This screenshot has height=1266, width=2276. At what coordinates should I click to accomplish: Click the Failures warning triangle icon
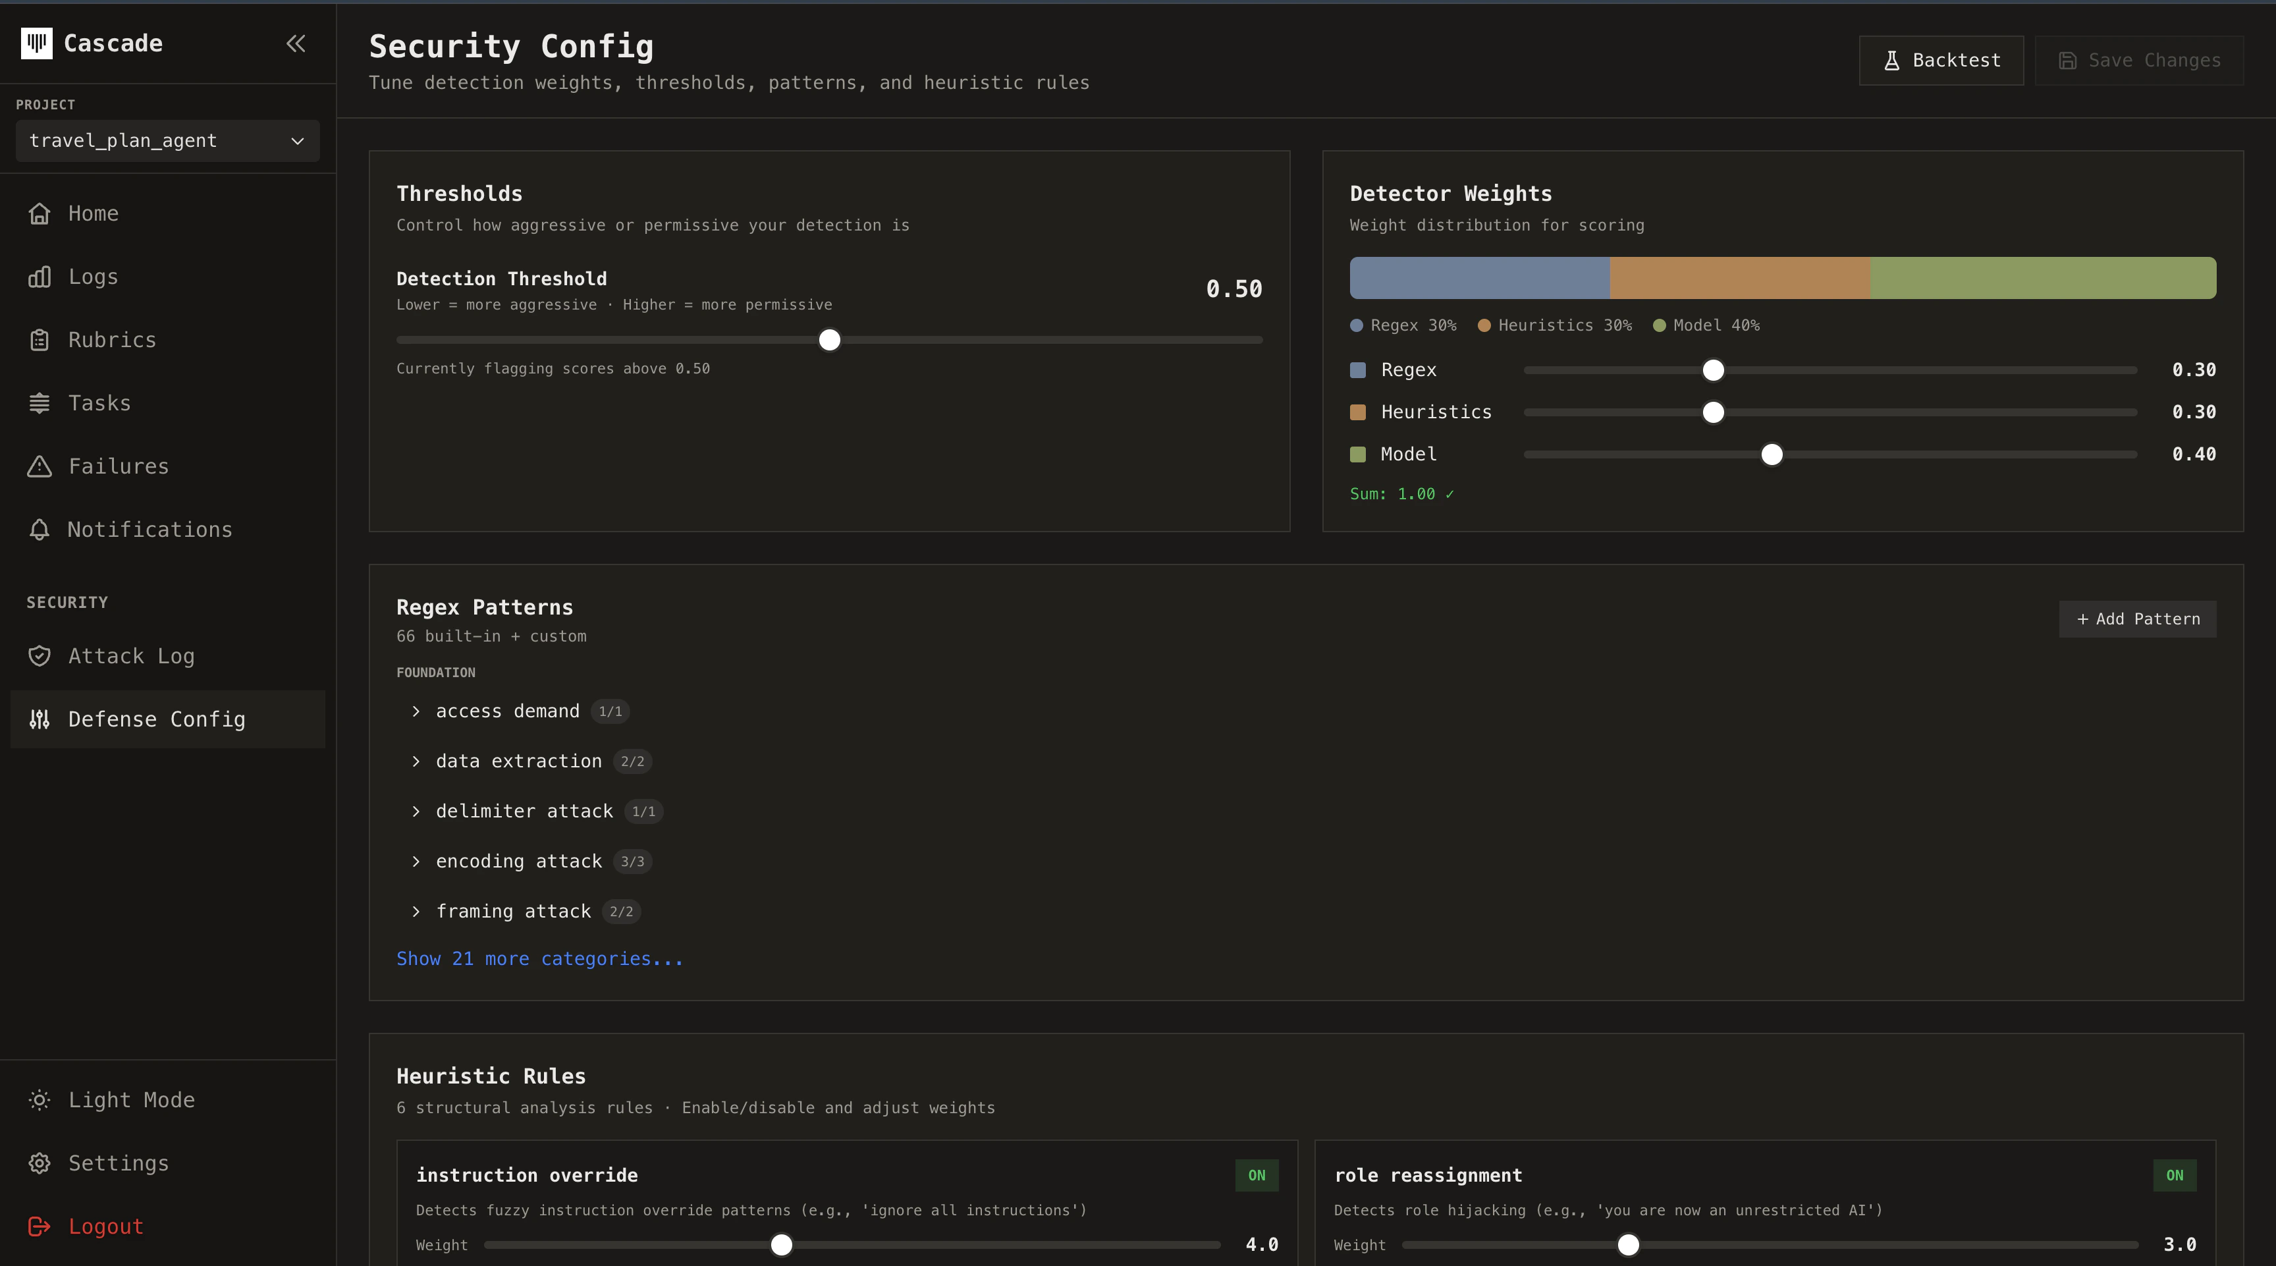coord(40,466)
